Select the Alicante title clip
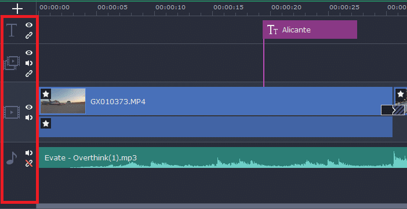Image resolution: width=407 pixels, height=209 pixels. tap(310, 30)
